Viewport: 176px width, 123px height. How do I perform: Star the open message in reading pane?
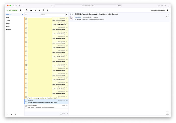coord(72,14)
